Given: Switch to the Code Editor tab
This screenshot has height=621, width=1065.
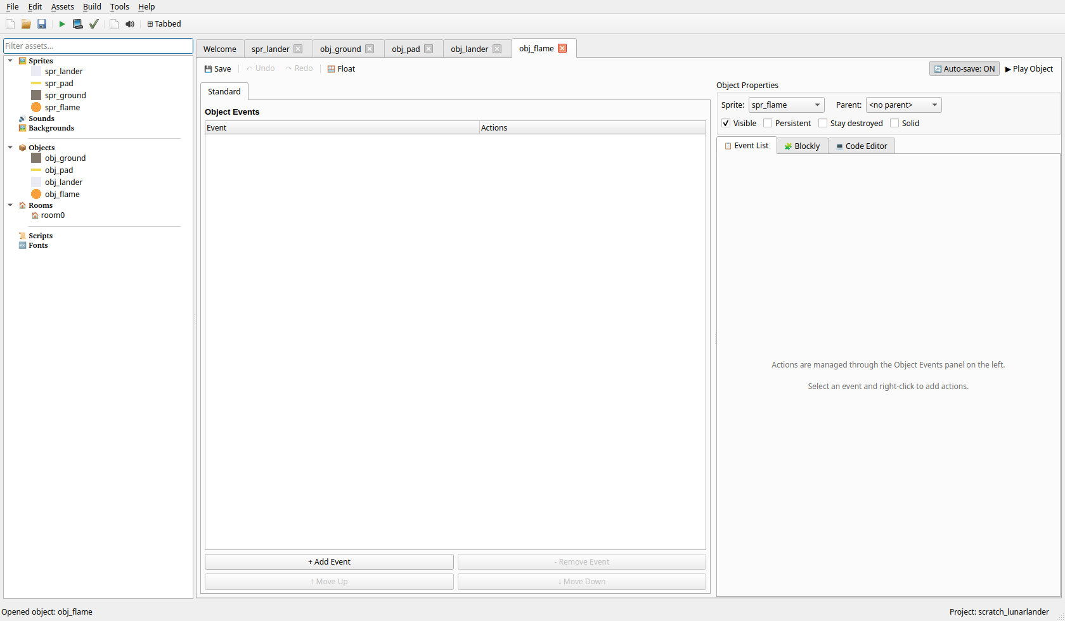Looking at the screenshot, I should pos(862,146).
